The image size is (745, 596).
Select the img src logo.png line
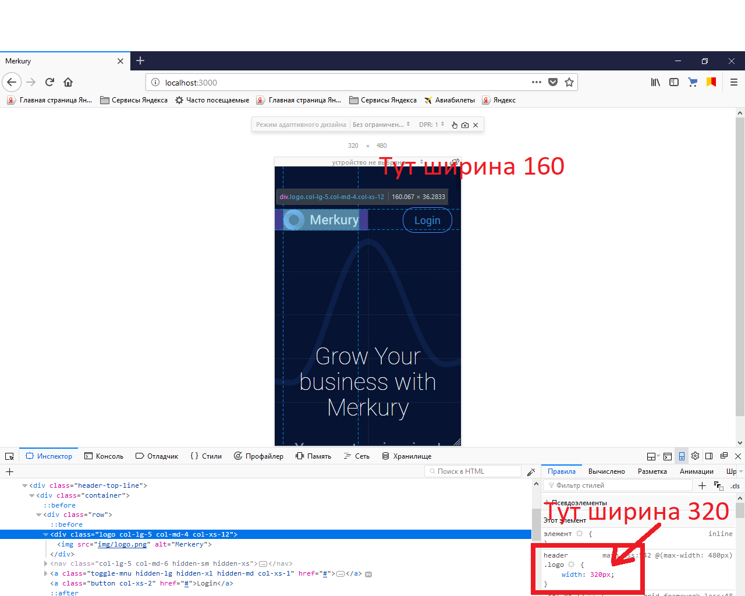coord(134,544)
